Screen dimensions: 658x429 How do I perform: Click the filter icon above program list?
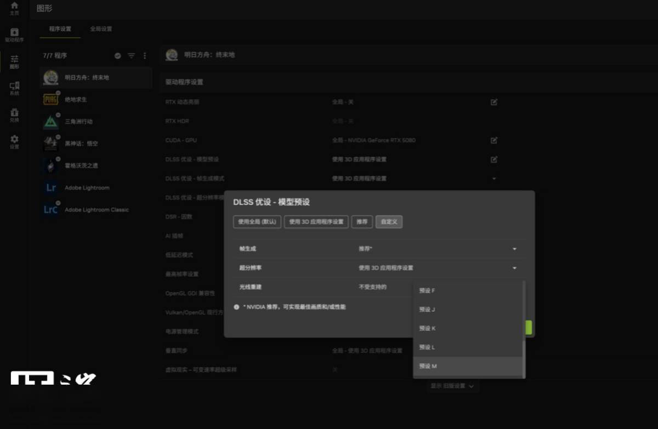coord(132,56)
